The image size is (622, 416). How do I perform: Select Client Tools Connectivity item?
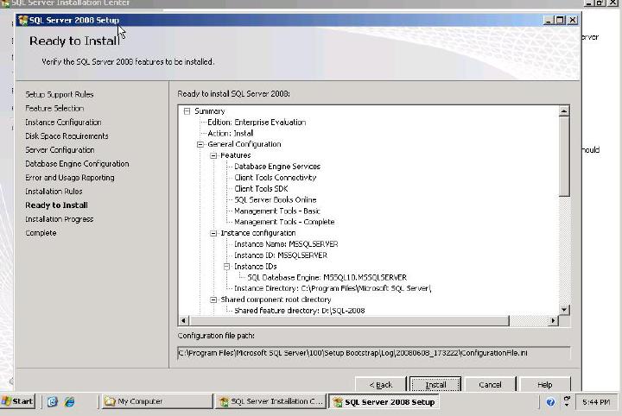275,178
